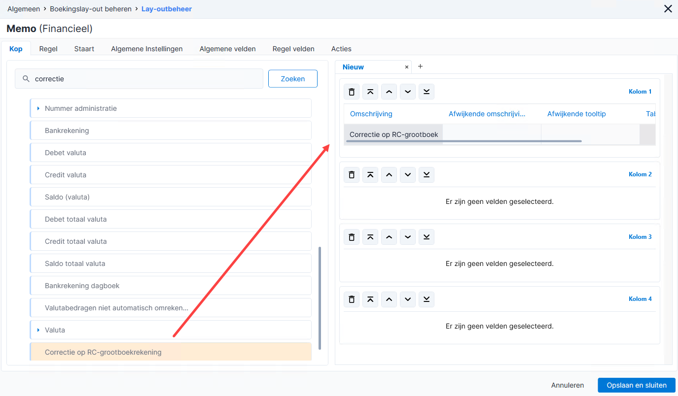Screen dimensions: 678x396
Task: Move Kolom 3 field to top
Action: 370,237
